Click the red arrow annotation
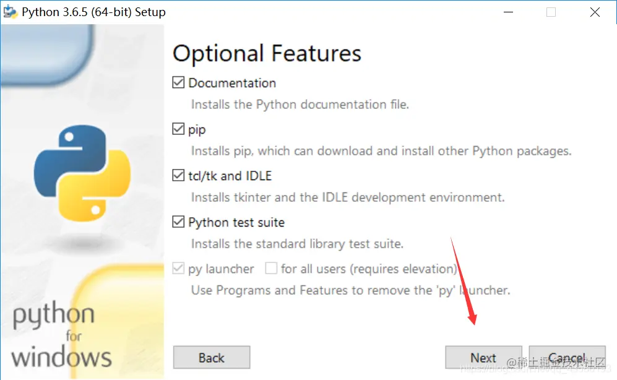Screen dimensions: 617x380 click(x=464, y=282)
